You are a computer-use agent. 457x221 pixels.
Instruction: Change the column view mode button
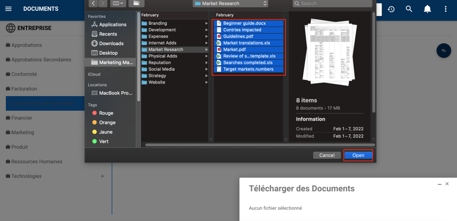119,3
